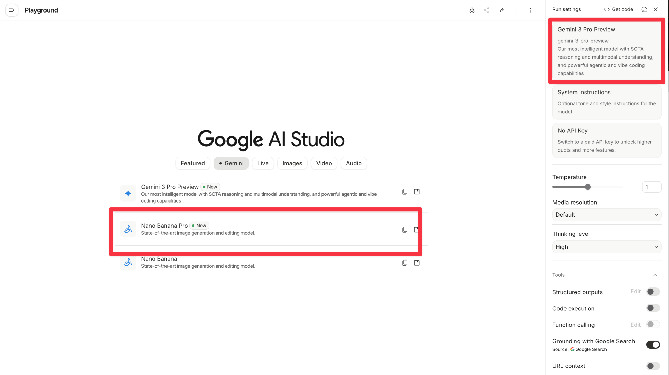Turn on the Code execution toggle
This screenshot has width=669, height=375.
[x=653, y=308]
